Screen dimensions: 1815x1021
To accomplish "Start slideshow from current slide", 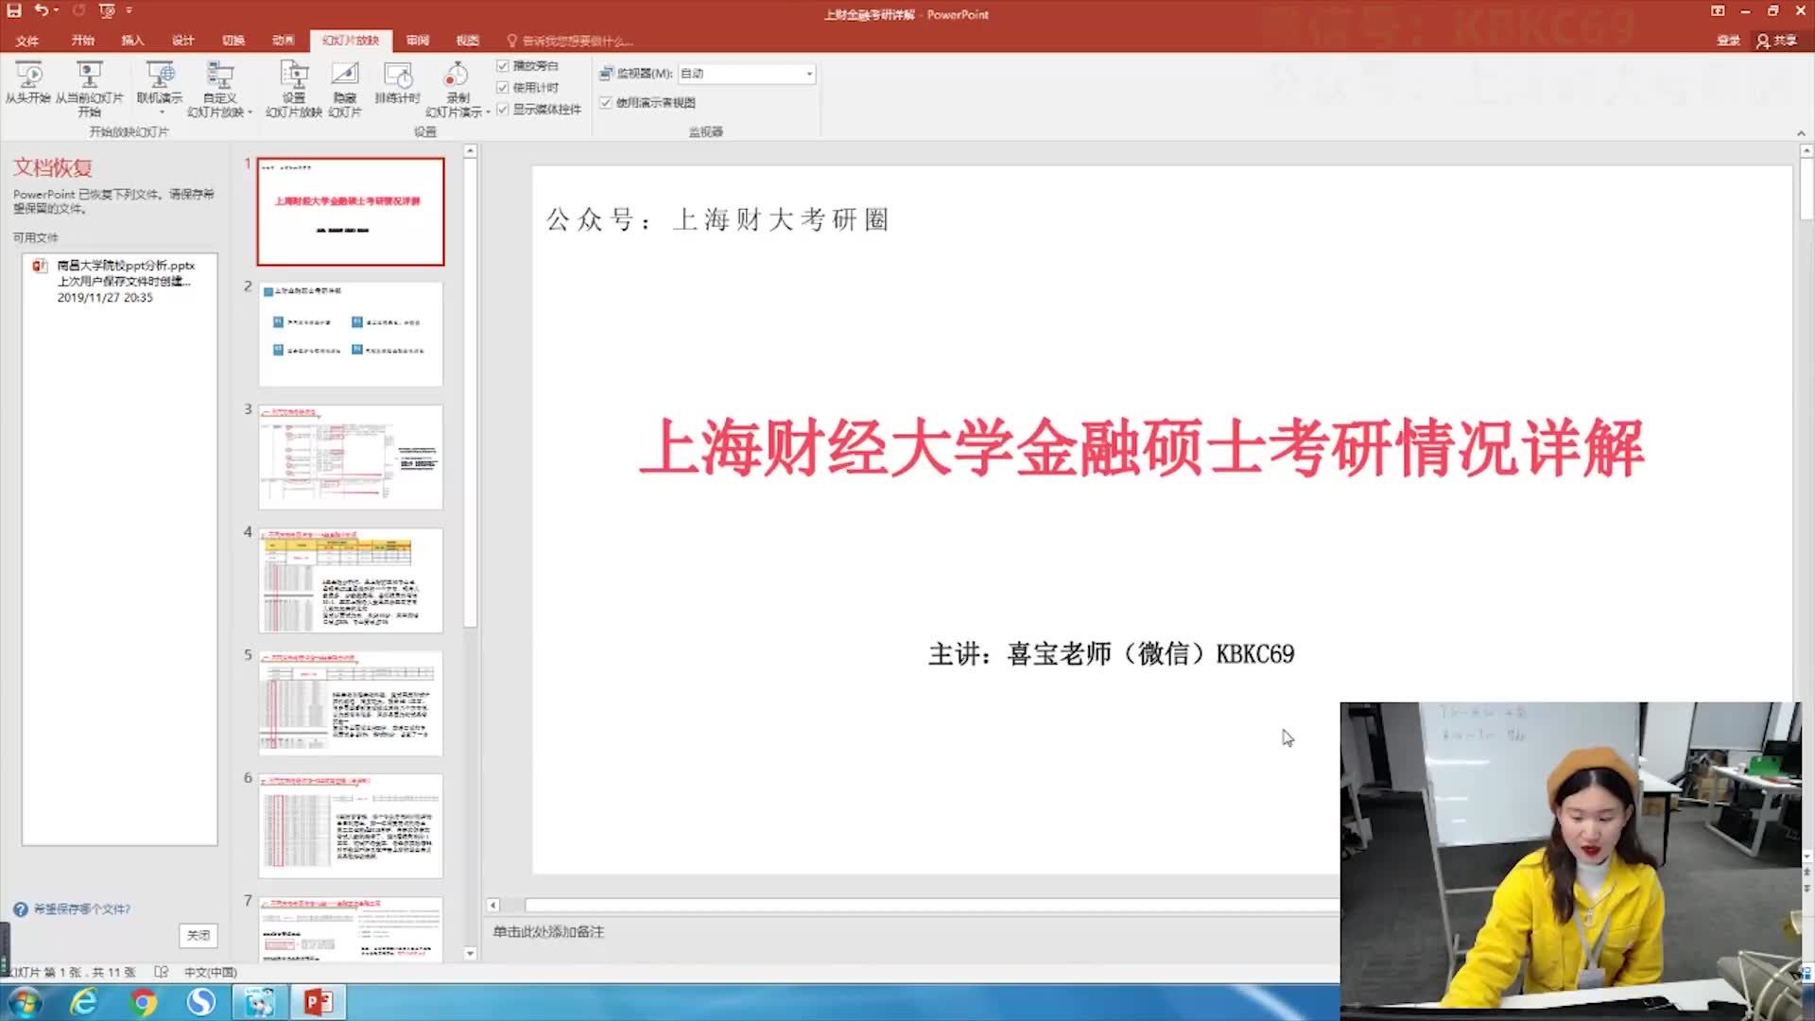I will pos(90,85).
